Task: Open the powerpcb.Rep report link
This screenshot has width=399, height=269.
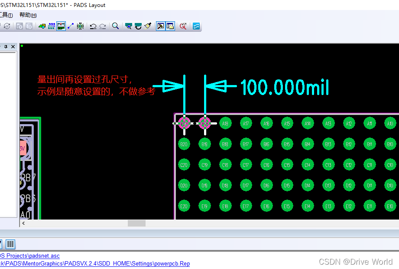Action: (x=95, y=264)
